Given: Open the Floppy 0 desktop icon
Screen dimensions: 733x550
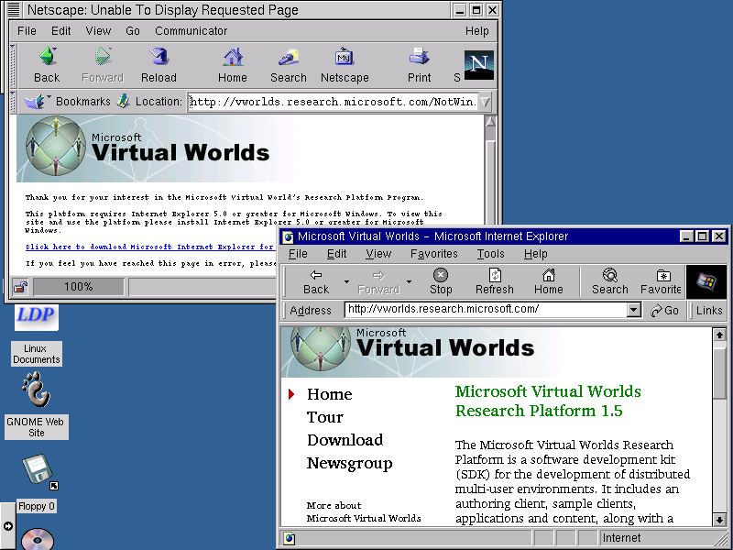Looking at the screenshot, I should click(37, 483).
